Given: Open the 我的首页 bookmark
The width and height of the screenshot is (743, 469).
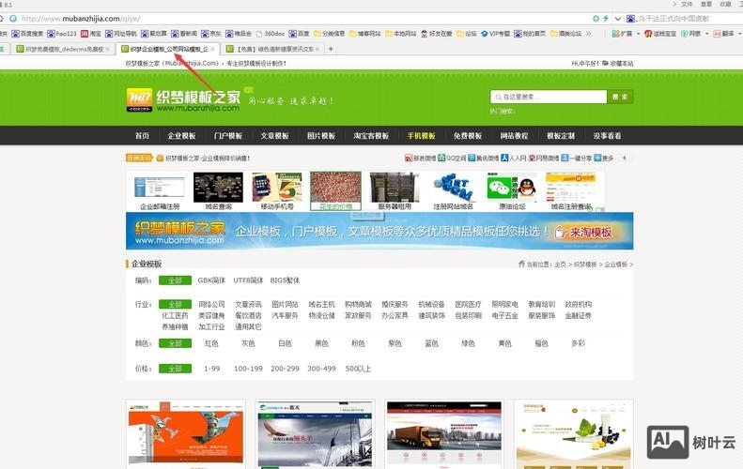Looking at the screenshot, I should [x=530, y=34].
